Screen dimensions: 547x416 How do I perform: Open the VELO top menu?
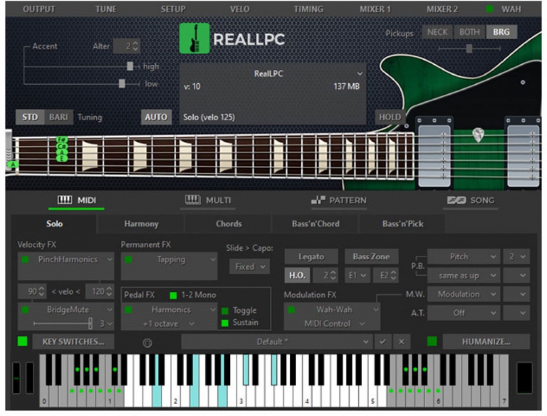239,9
